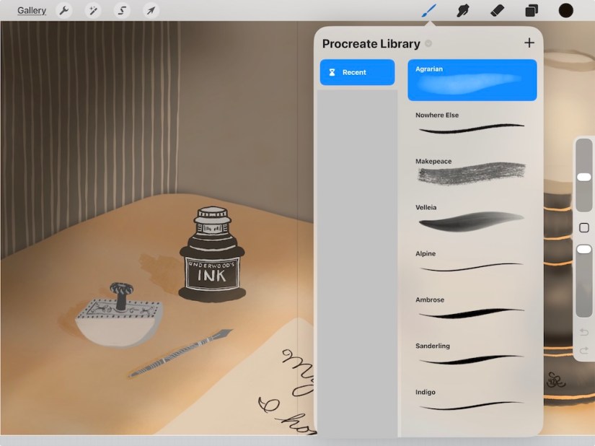Select the Velleia brush

pos(472,219)
